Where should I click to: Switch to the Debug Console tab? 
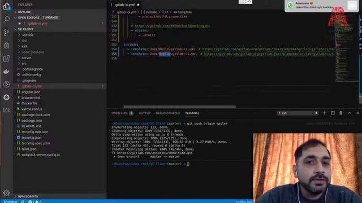click(x=167, y=113)
